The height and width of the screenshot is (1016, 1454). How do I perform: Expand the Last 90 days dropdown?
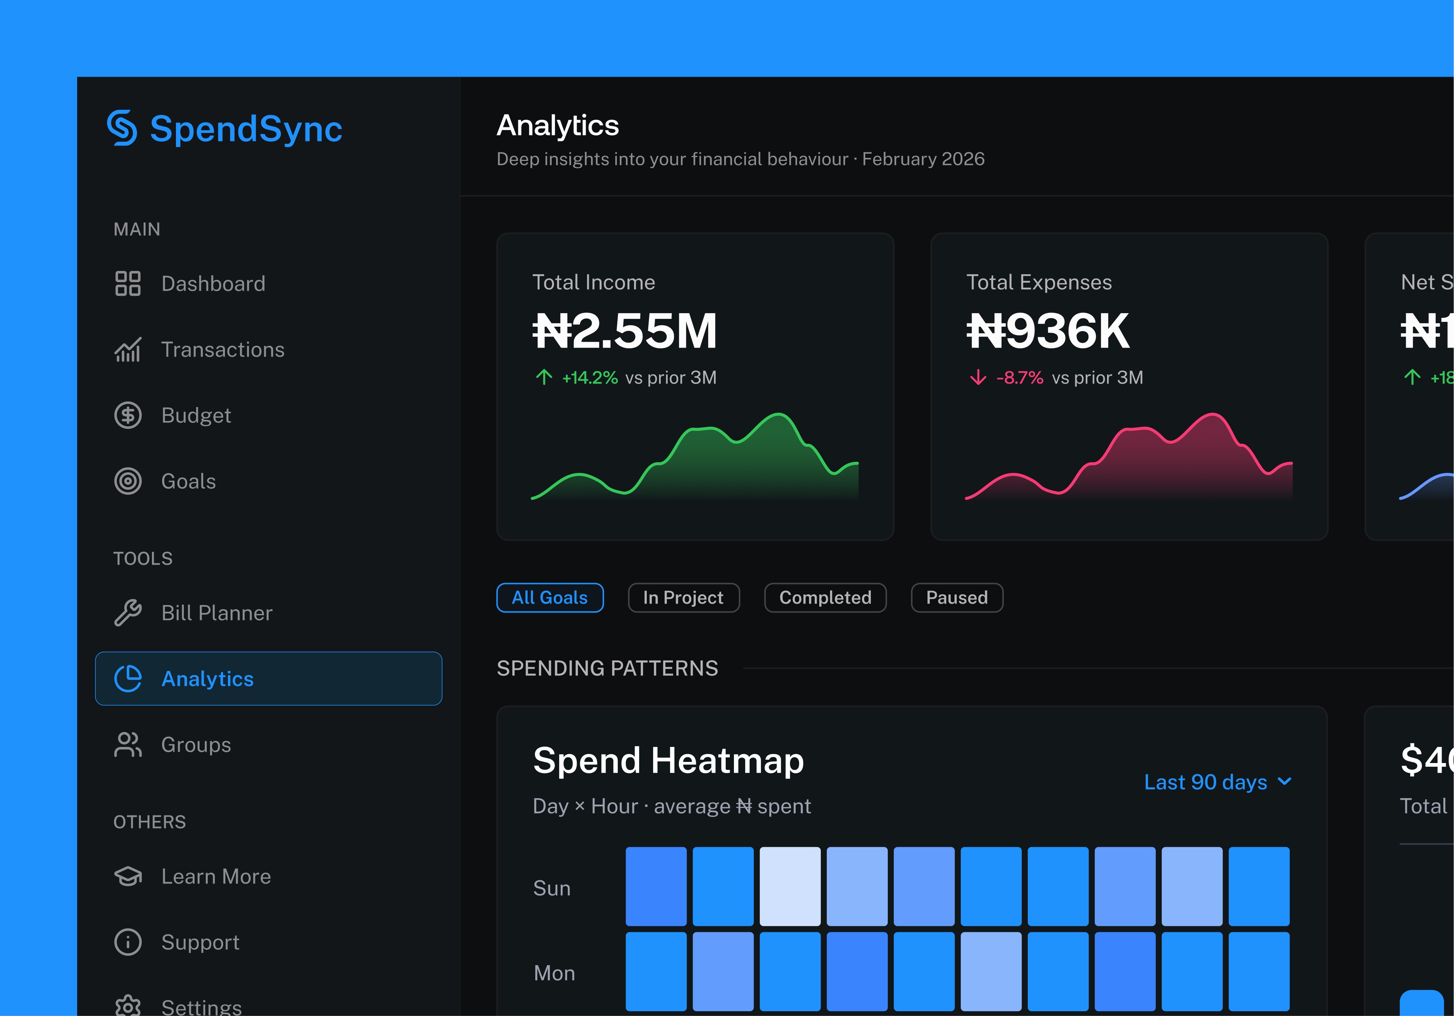pos(1206,782)
